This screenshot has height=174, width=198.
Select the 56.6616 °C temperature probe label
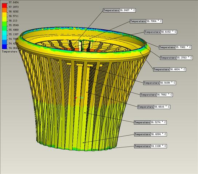tap(154, 107)
